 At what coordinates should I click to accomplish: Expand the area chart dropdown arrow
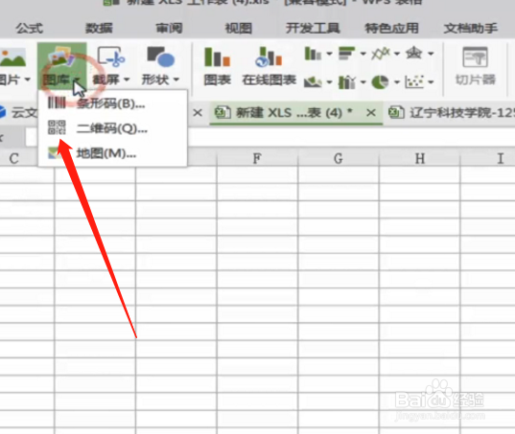coord(329,82)
